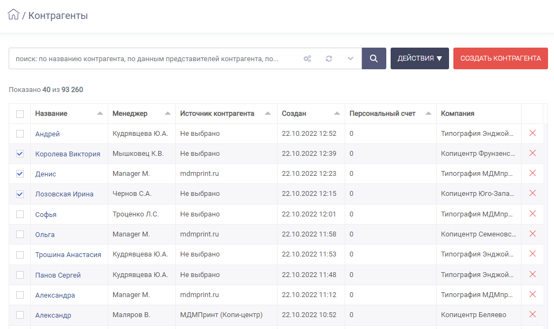Go to the home page icon

click(14, 15)
